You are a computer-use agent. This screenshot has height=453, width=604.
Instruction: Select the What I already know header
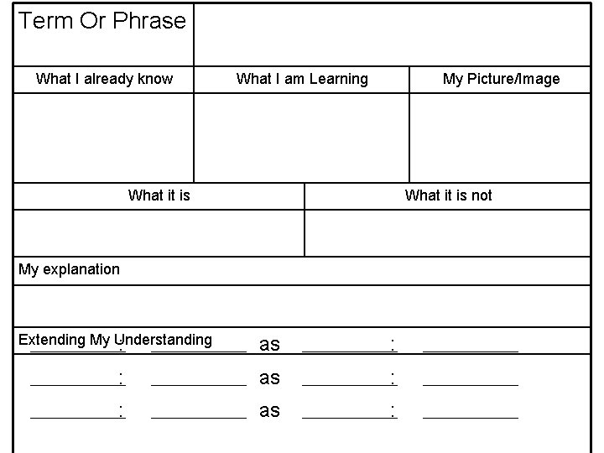tap(104, 80)
